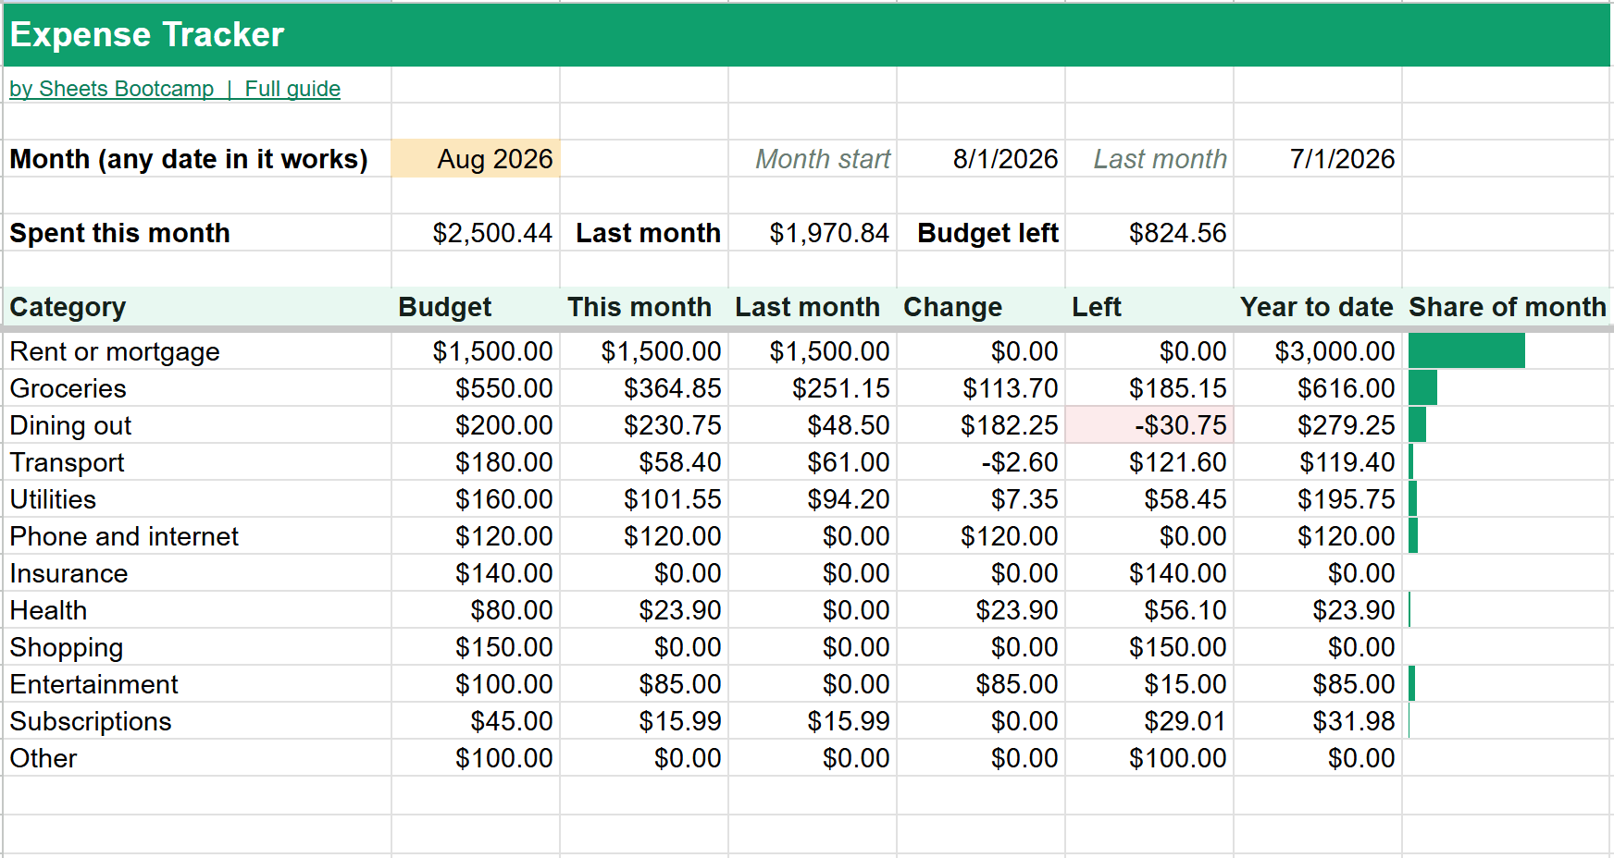The width and height of the screenshot is (1614, 858).
Task: Click the Last month date 7/1/2026
Action: pyautogui.click(x=1318, y=159)
